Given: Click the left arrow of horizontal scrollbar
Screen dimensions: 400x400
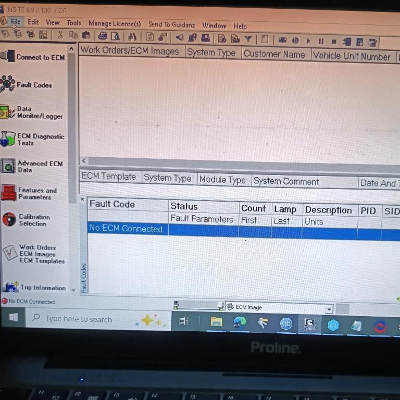Looking at the screenshot, I should (84, 160).
